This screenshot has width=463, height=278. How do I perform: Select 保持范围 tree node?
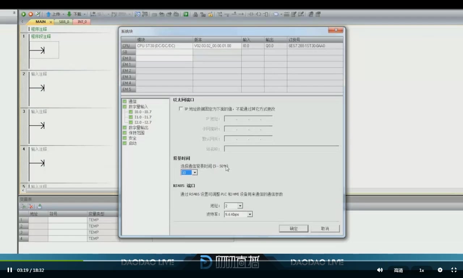(136, 133)
